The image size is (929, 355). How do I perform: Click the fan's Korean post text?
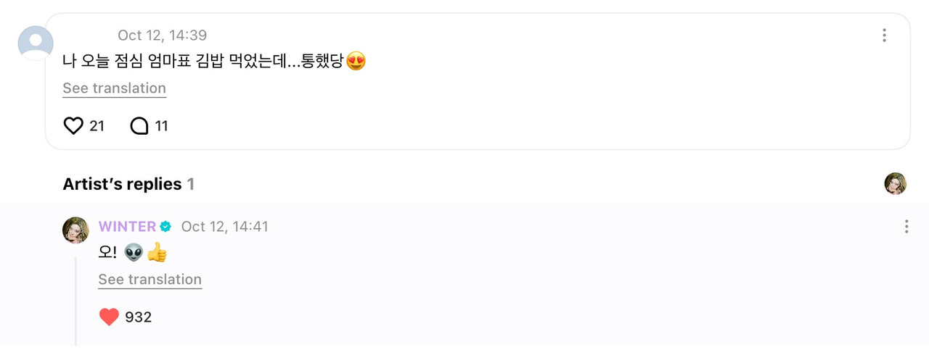coord(214,62)
